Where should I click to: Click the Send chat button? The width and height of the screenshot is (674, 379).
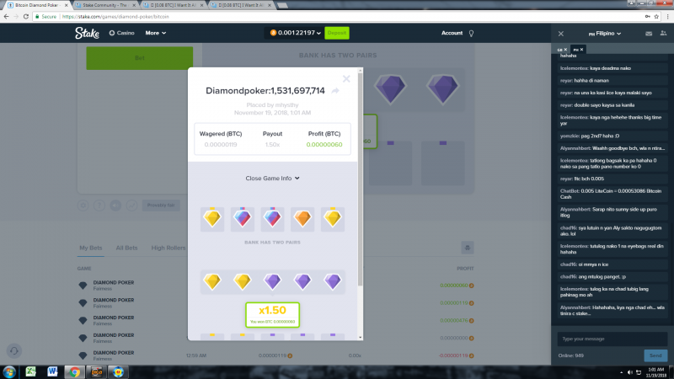(x=655, y=355)
